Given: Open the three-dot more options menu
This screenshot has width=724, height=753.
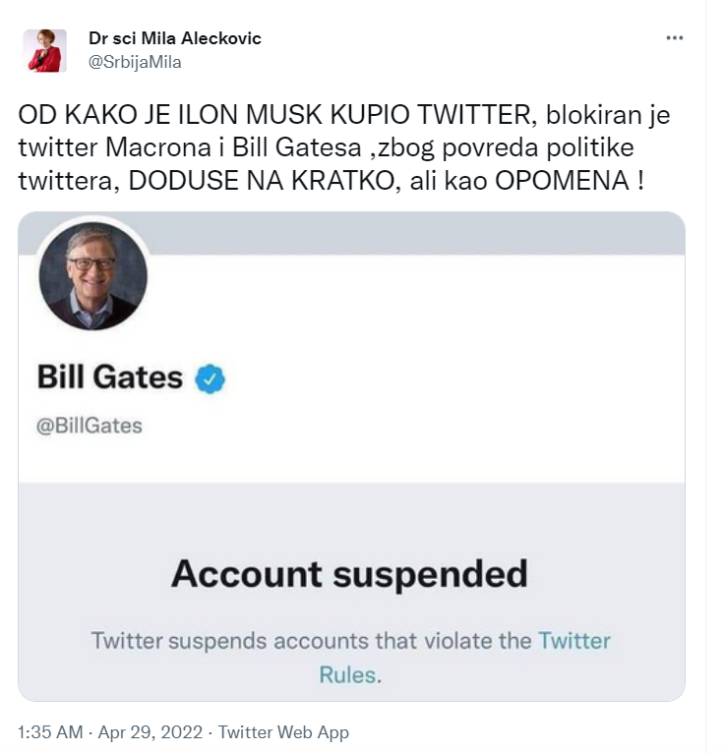Looking at the screenshot, I should pos(675,38).
